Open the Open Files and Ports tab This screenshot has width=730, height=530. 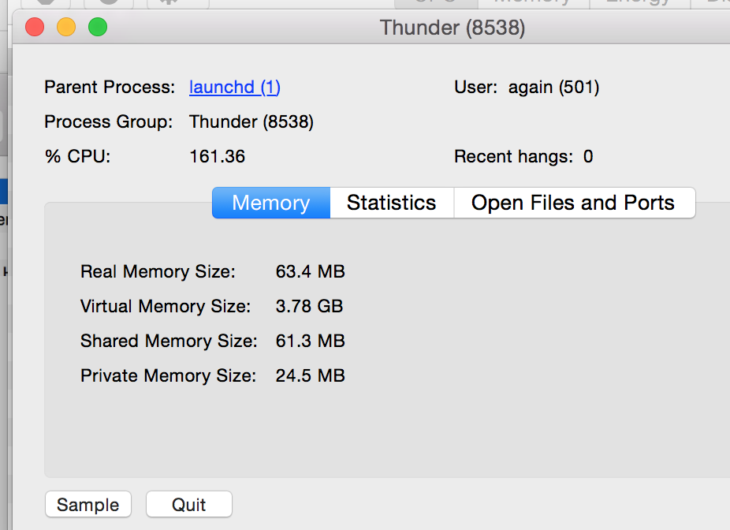[x=574, y=203]
